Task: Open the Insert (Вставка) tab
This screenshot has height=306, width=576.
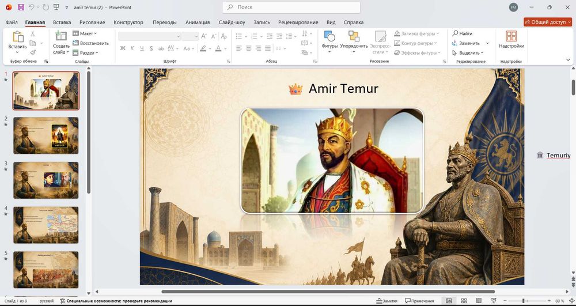Action: click(x=62, y=22)
